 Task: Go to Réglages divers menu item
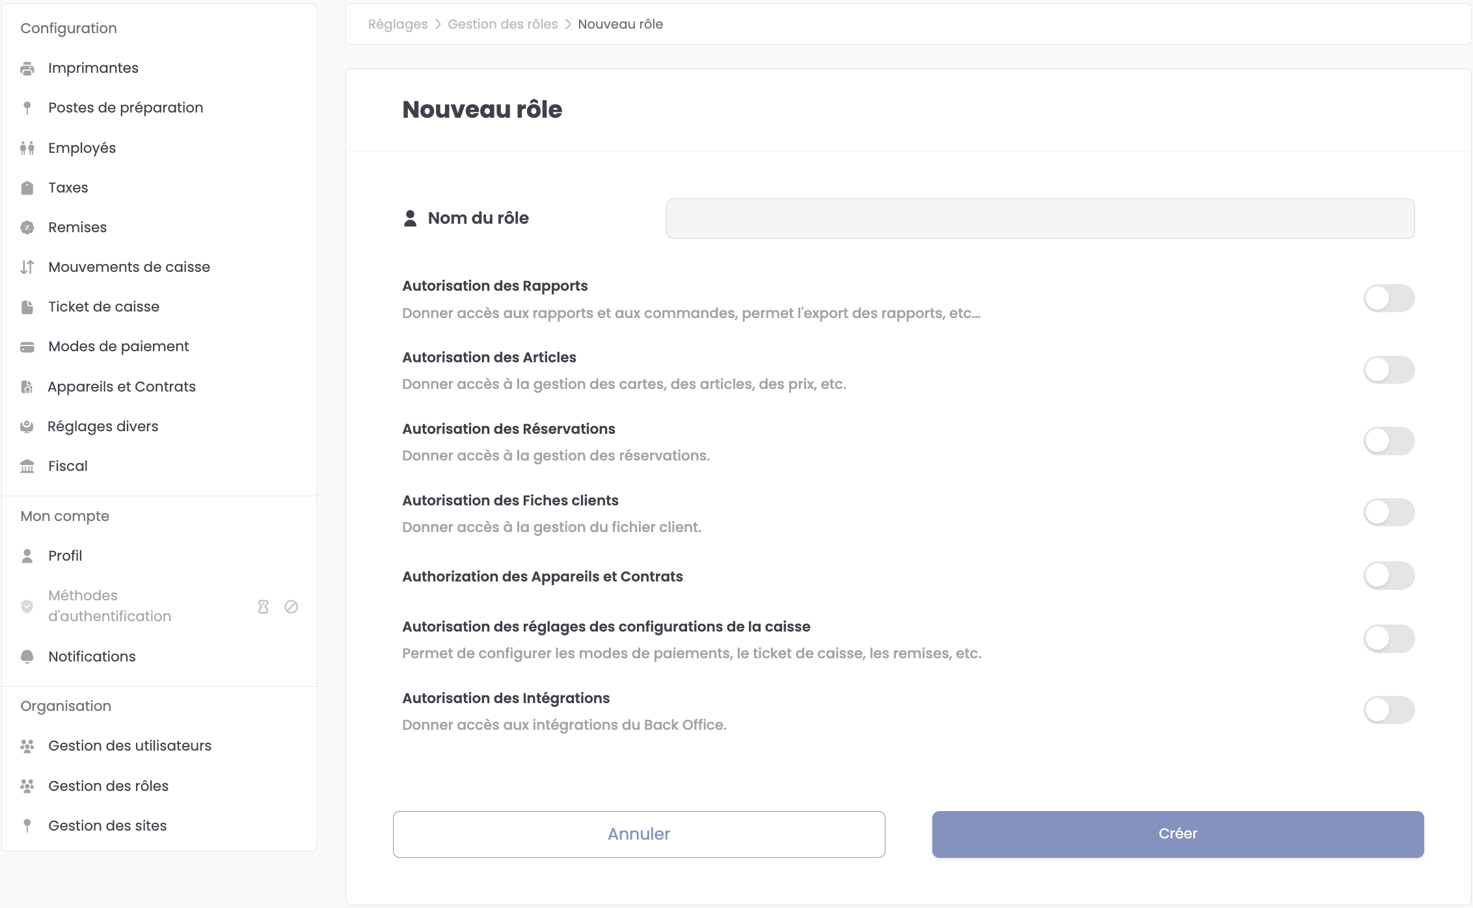pyautogui.click(x=103, y=427)
